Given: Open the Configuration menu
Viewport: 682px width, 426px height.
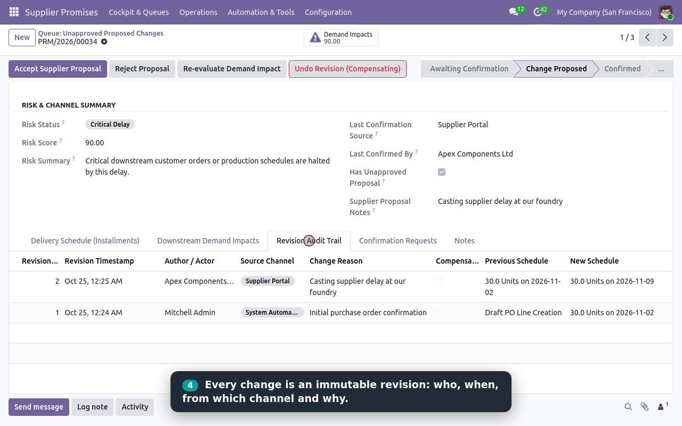Looking at the screenshot, I should pyautogui.click(x=328, y=12).
